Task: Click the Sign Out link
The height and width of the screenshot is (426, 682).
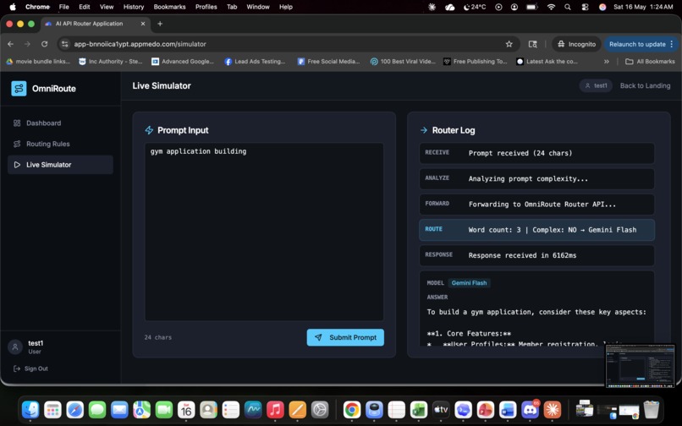Action: (30, 369)
